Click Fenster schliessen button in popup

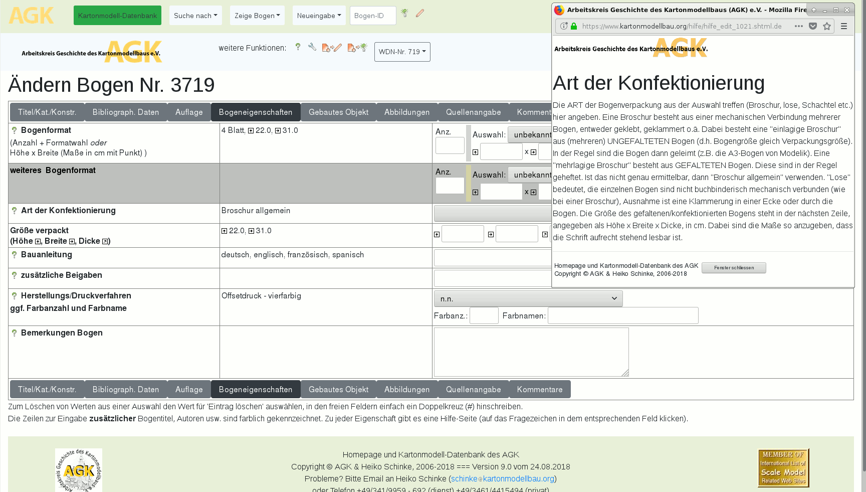tap(734, 268)
